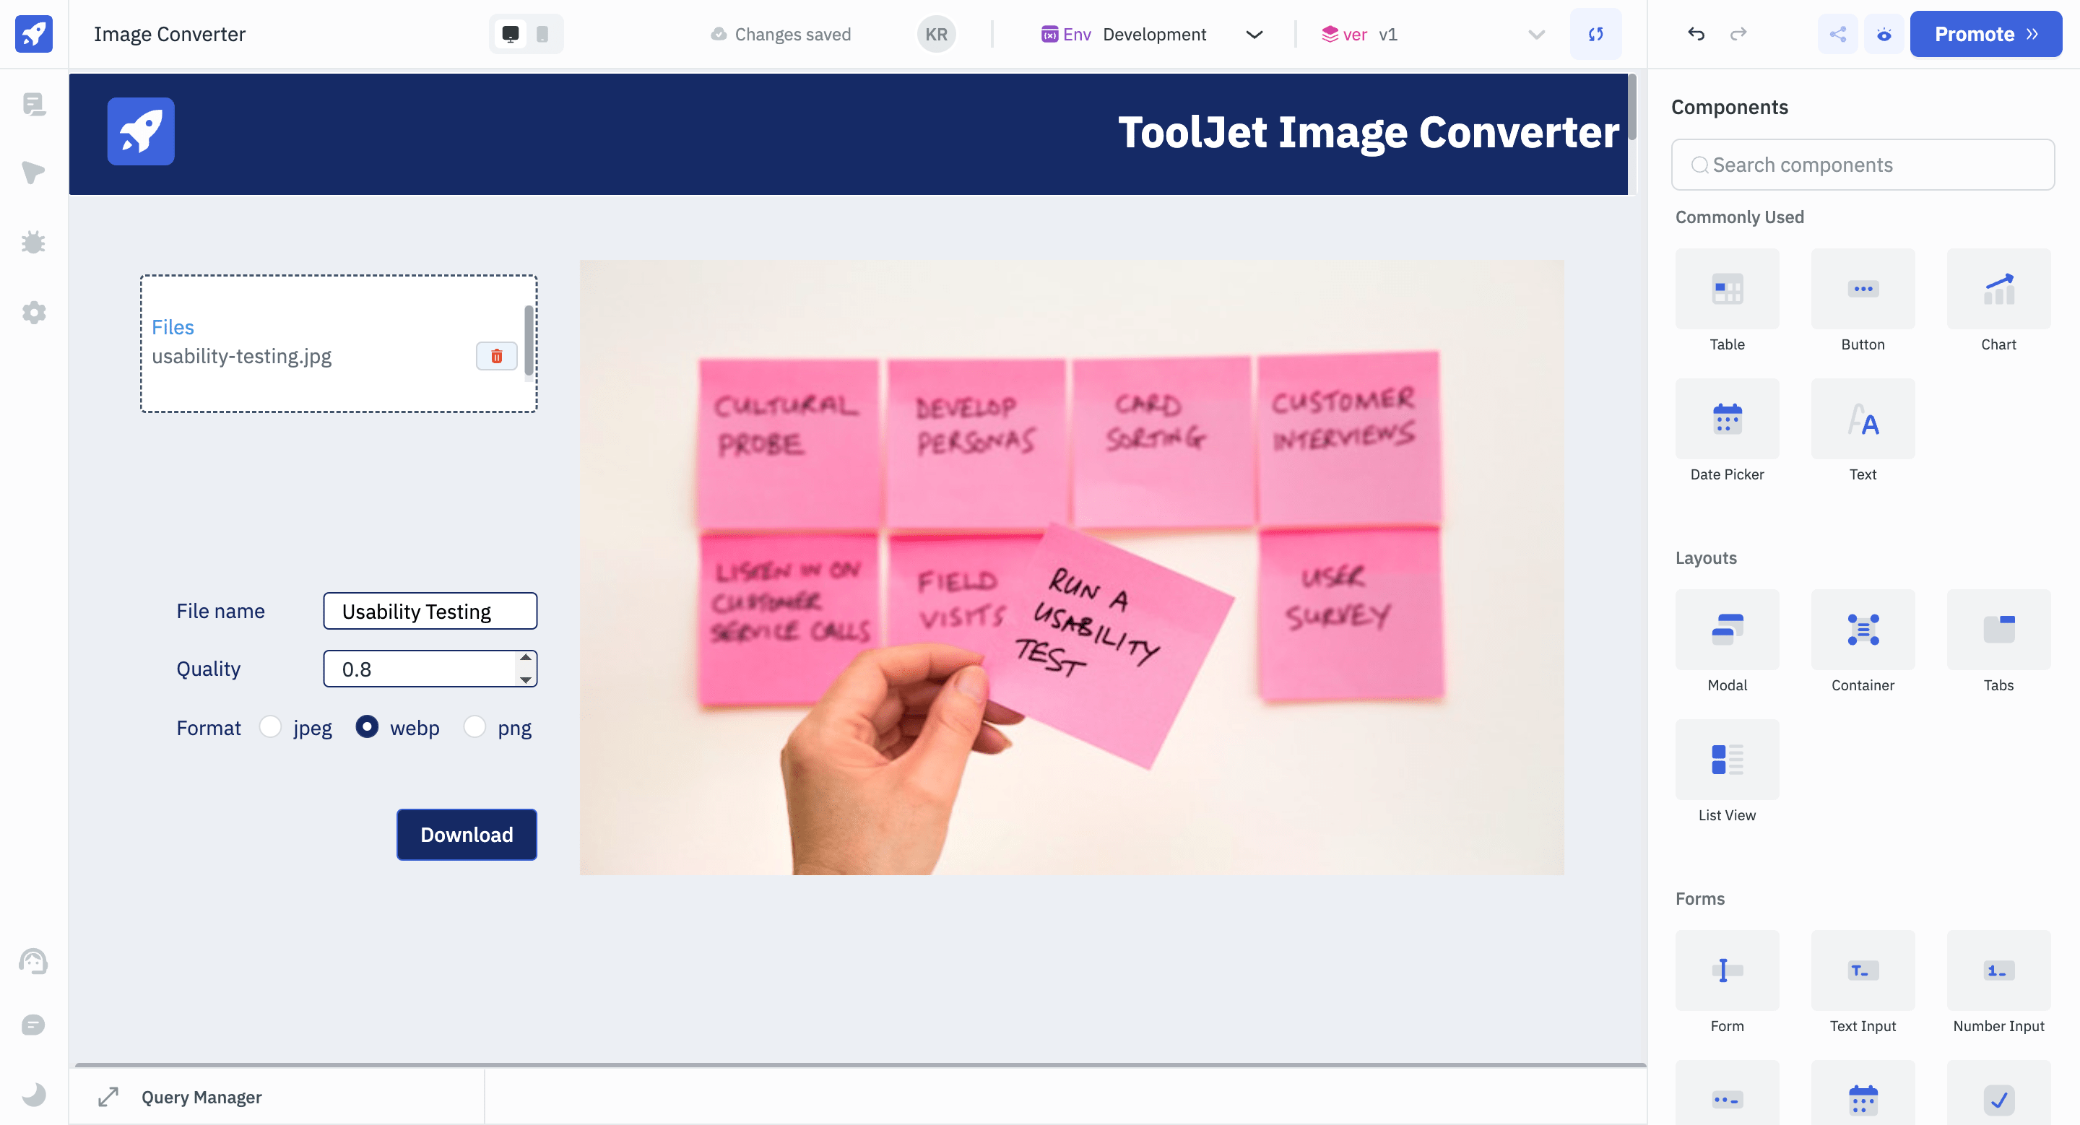Image resolution: width=2080 pixels, height=1125 pixels.
Task: Add a Table component to the canvas
Action: [1727, 288]
